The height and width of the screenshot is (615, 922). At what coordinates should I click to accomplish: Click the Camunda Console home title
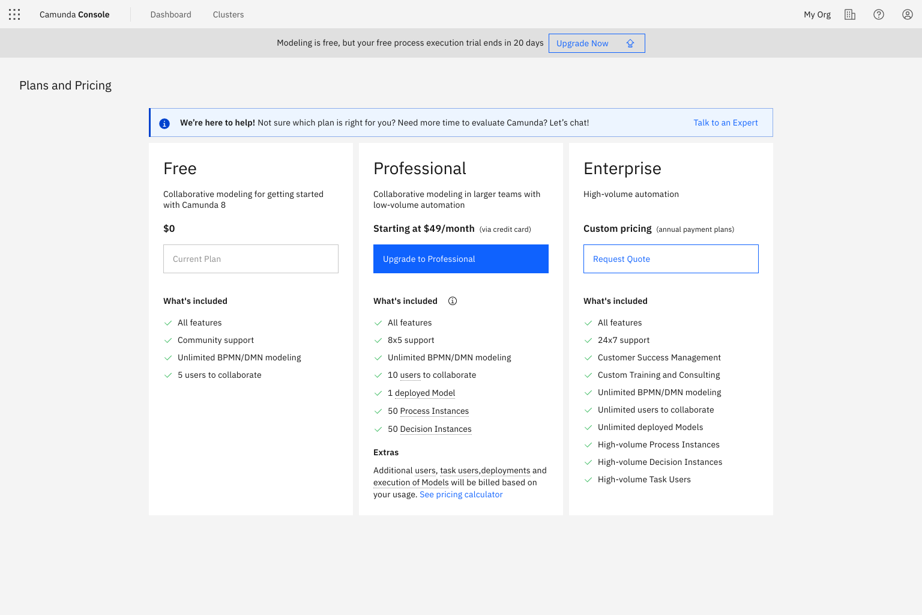(x=74, y=14)
